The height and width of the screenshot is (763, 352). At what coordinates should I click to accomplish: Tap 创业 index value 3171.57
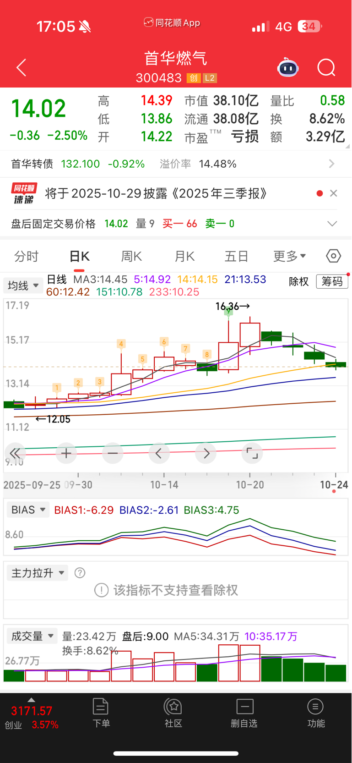click(32, 711)
